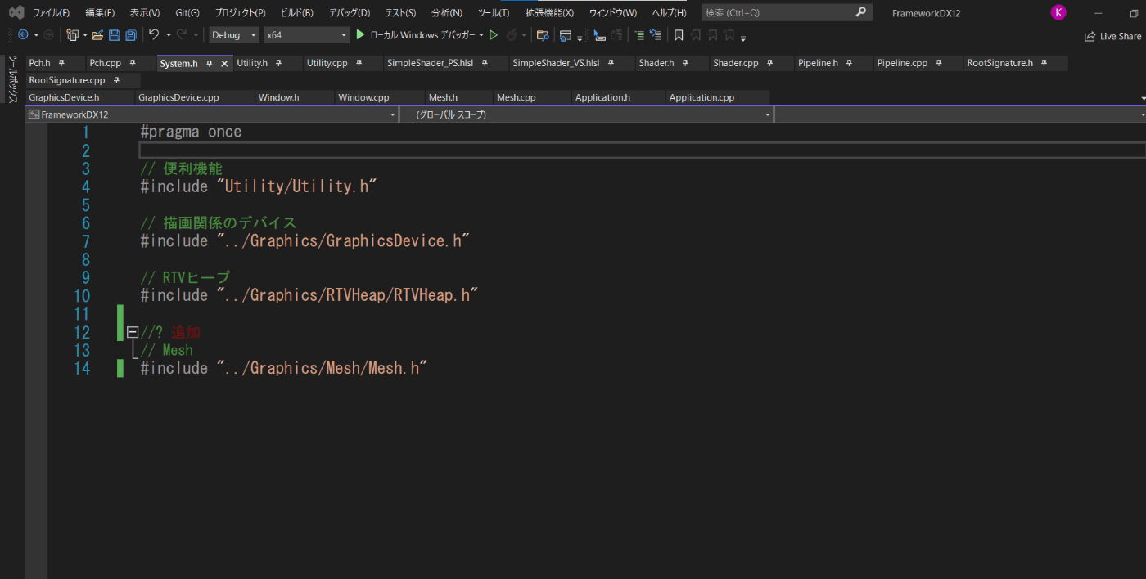1146x579 pixels.
Task: Click the Live Share button
Action: [x=1112, y=36]
